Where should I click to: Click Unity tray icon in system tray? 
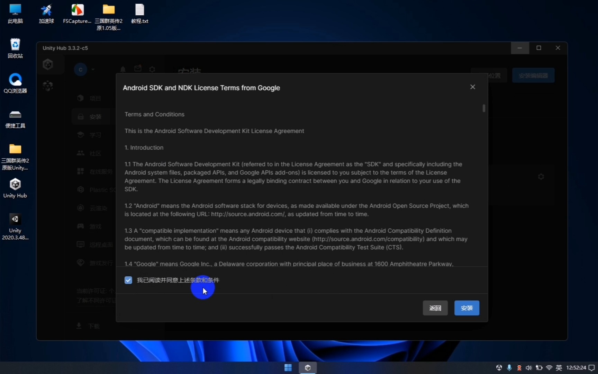coord(499,368)
